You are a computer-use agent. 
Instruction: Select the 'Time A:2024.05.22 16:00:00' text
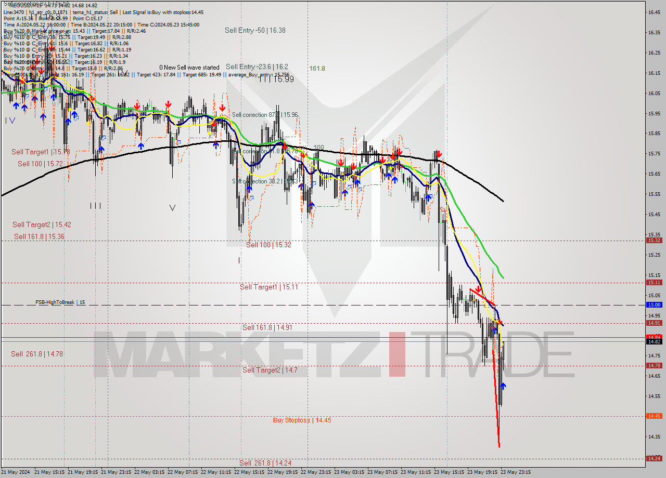click(x=34, y=24)
